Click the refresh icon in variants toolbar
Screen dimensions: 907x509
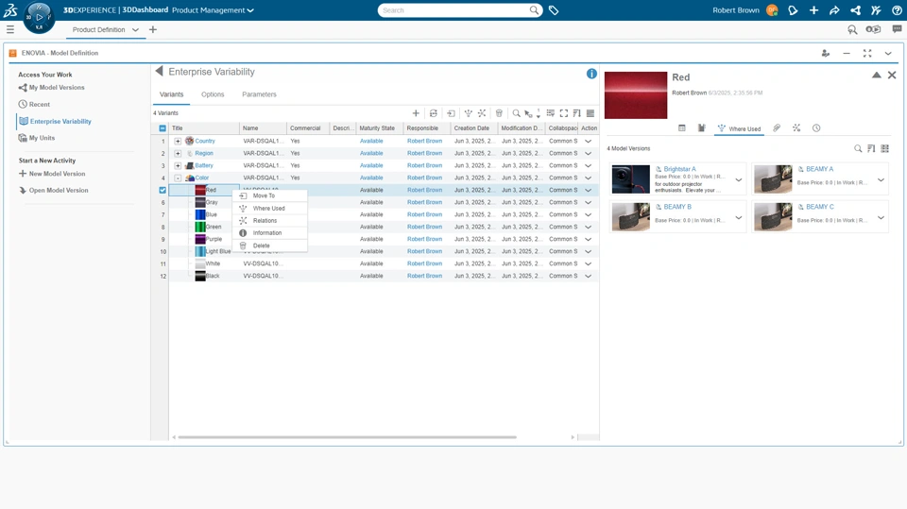[434, 113]
